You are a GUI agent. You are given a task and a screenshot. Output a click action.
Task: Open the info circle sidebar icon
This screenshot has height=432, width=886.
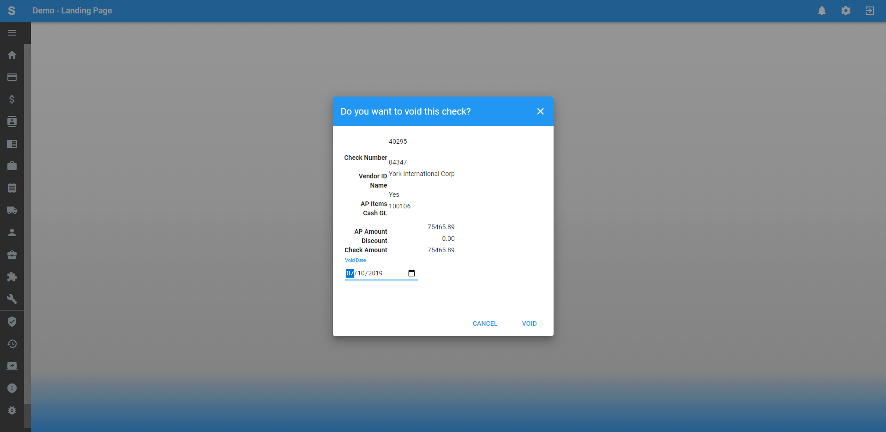(x=12, y=388)
